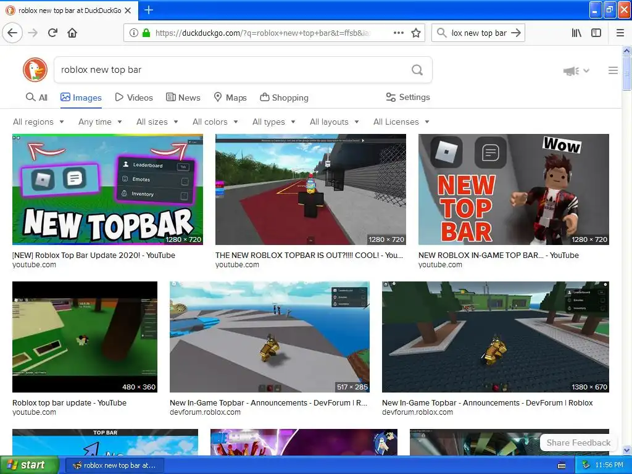Screen dimensions: 632x474
Task: Expand the All sizes filter
Action: (x=157, y=122)
